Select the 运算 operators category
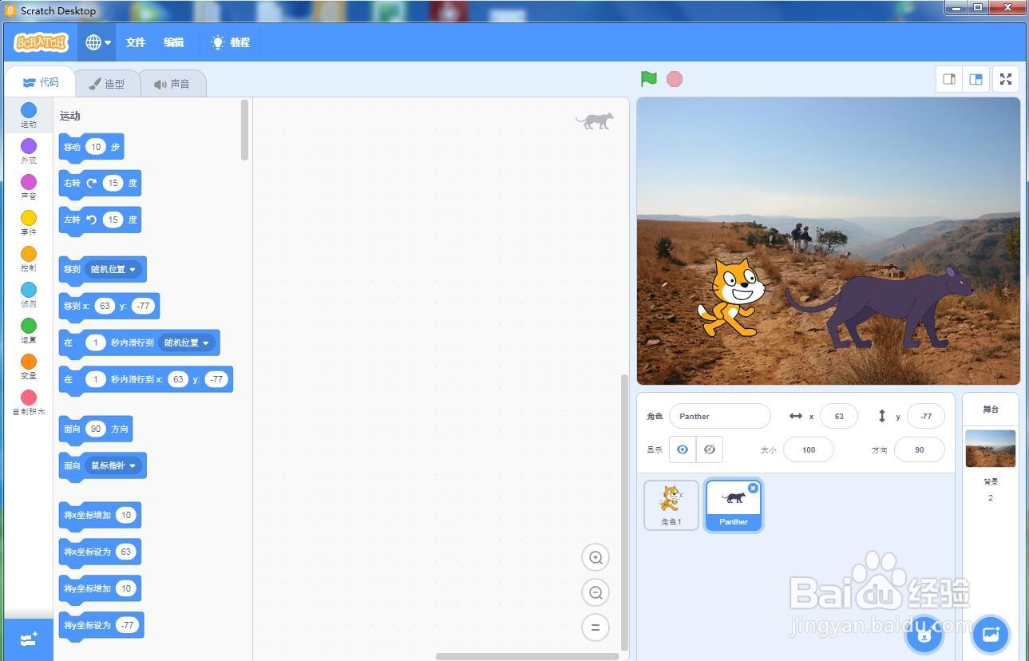 (29, 330)
